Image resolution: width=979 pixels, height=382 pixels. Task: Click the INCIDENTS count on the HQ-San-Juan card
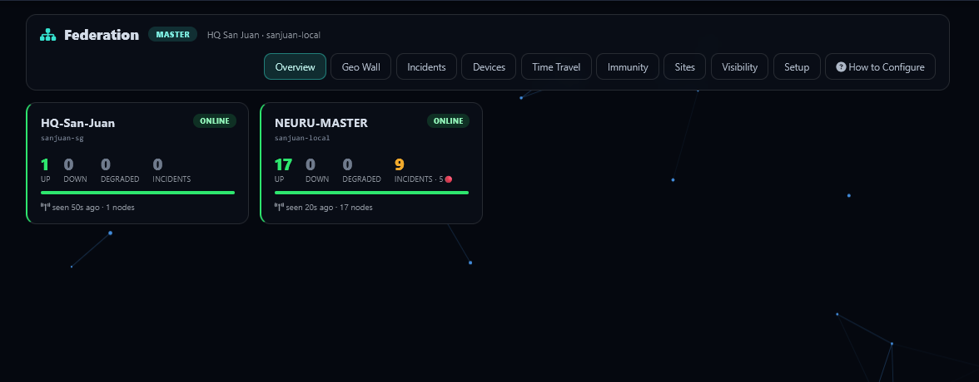click(157, 164)
